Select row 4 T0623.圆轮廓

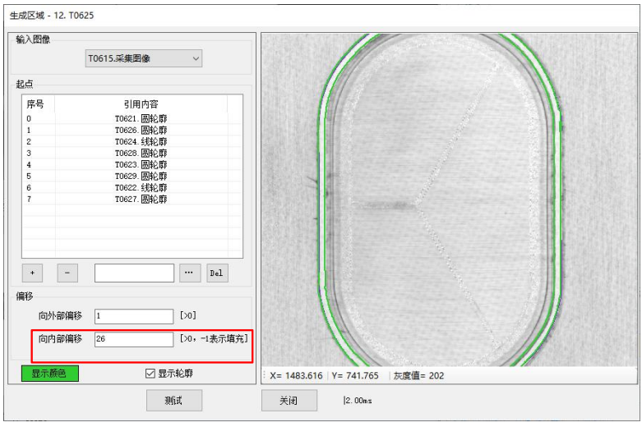(x=140, y=164)
